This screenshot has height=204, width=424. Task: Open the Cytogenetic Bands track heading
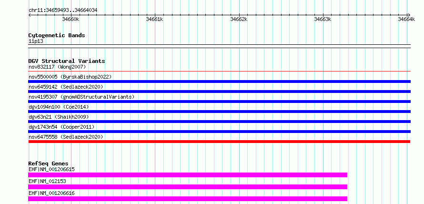click(57, 35)
